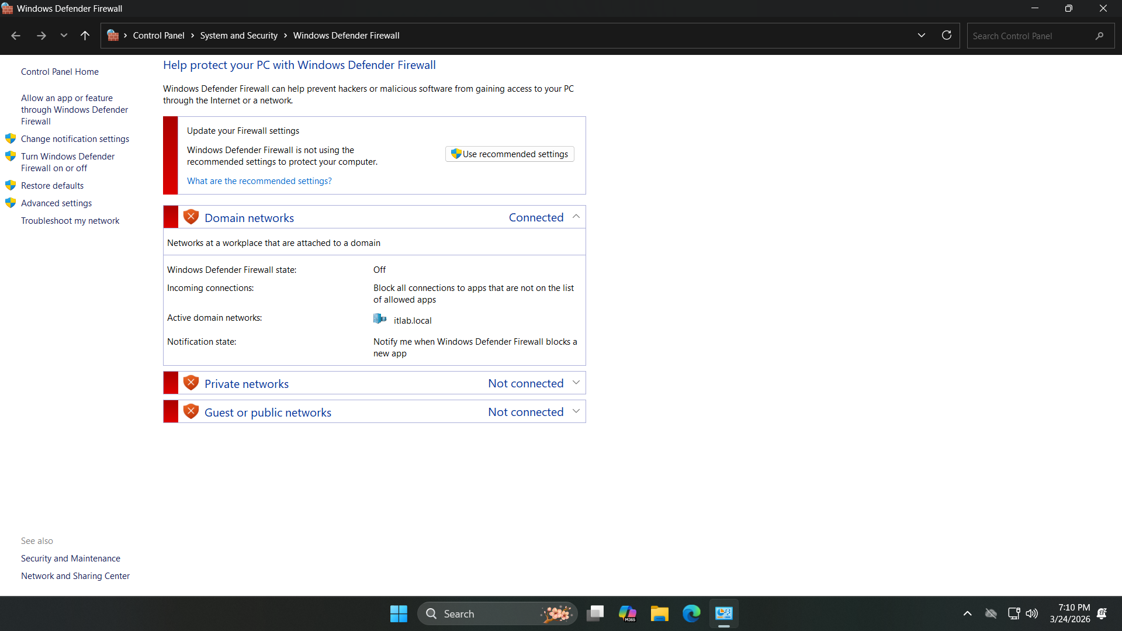The width and height of the screenshot is (1122, 631).
Task: Collapse the Domain networks section
Action: [576, 217]
